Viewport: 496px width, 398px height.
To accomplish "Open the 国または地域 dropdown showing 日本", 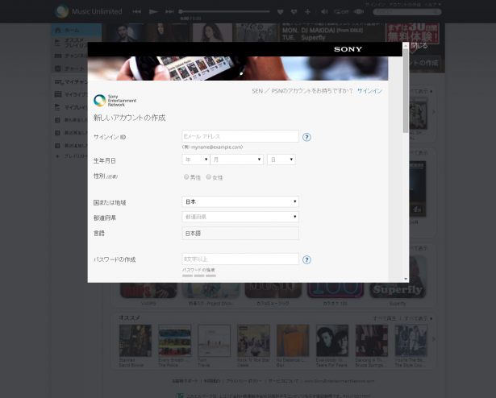I will pos(240,201).
